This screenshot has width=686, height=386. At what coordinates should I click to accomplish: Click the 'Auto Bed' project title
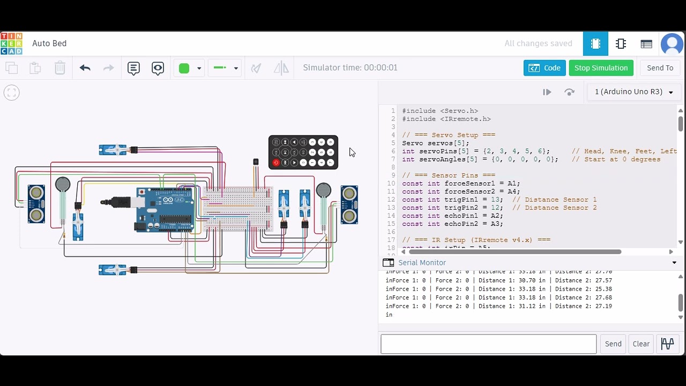49,43
